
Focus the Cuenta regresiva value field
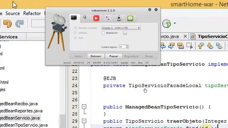[123, 47]
